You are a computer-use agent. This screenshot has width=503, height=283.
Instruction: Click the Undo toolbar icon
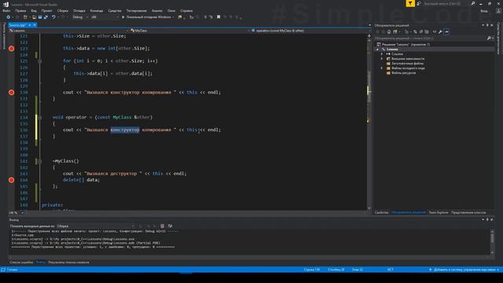(53, 17)
